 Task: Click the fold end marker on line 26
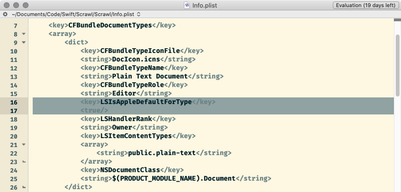click(24, 187)
